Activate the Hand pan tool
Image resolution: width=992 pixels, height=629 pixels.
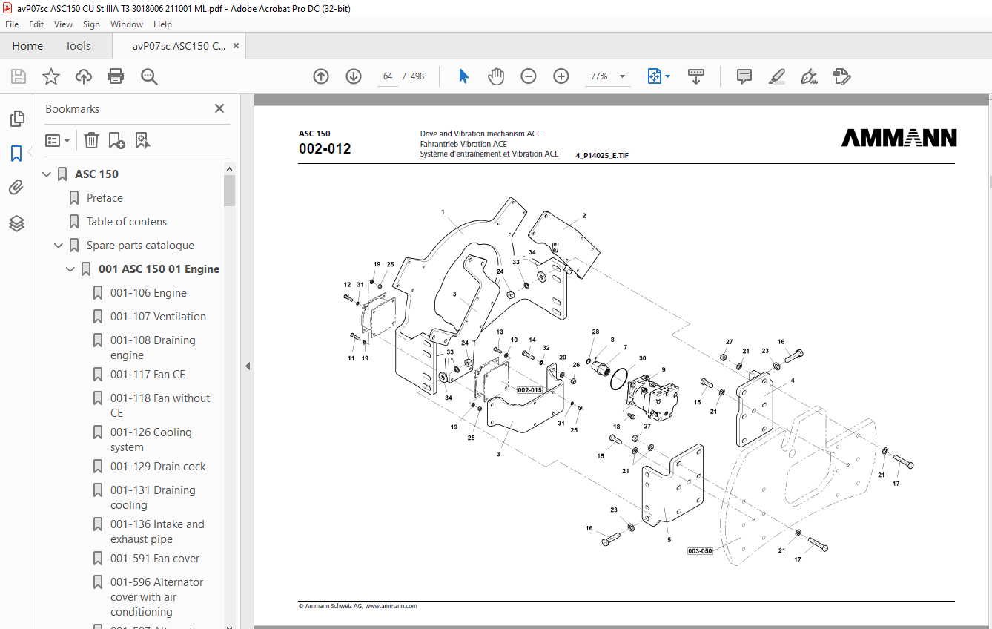tap(495, 76)
